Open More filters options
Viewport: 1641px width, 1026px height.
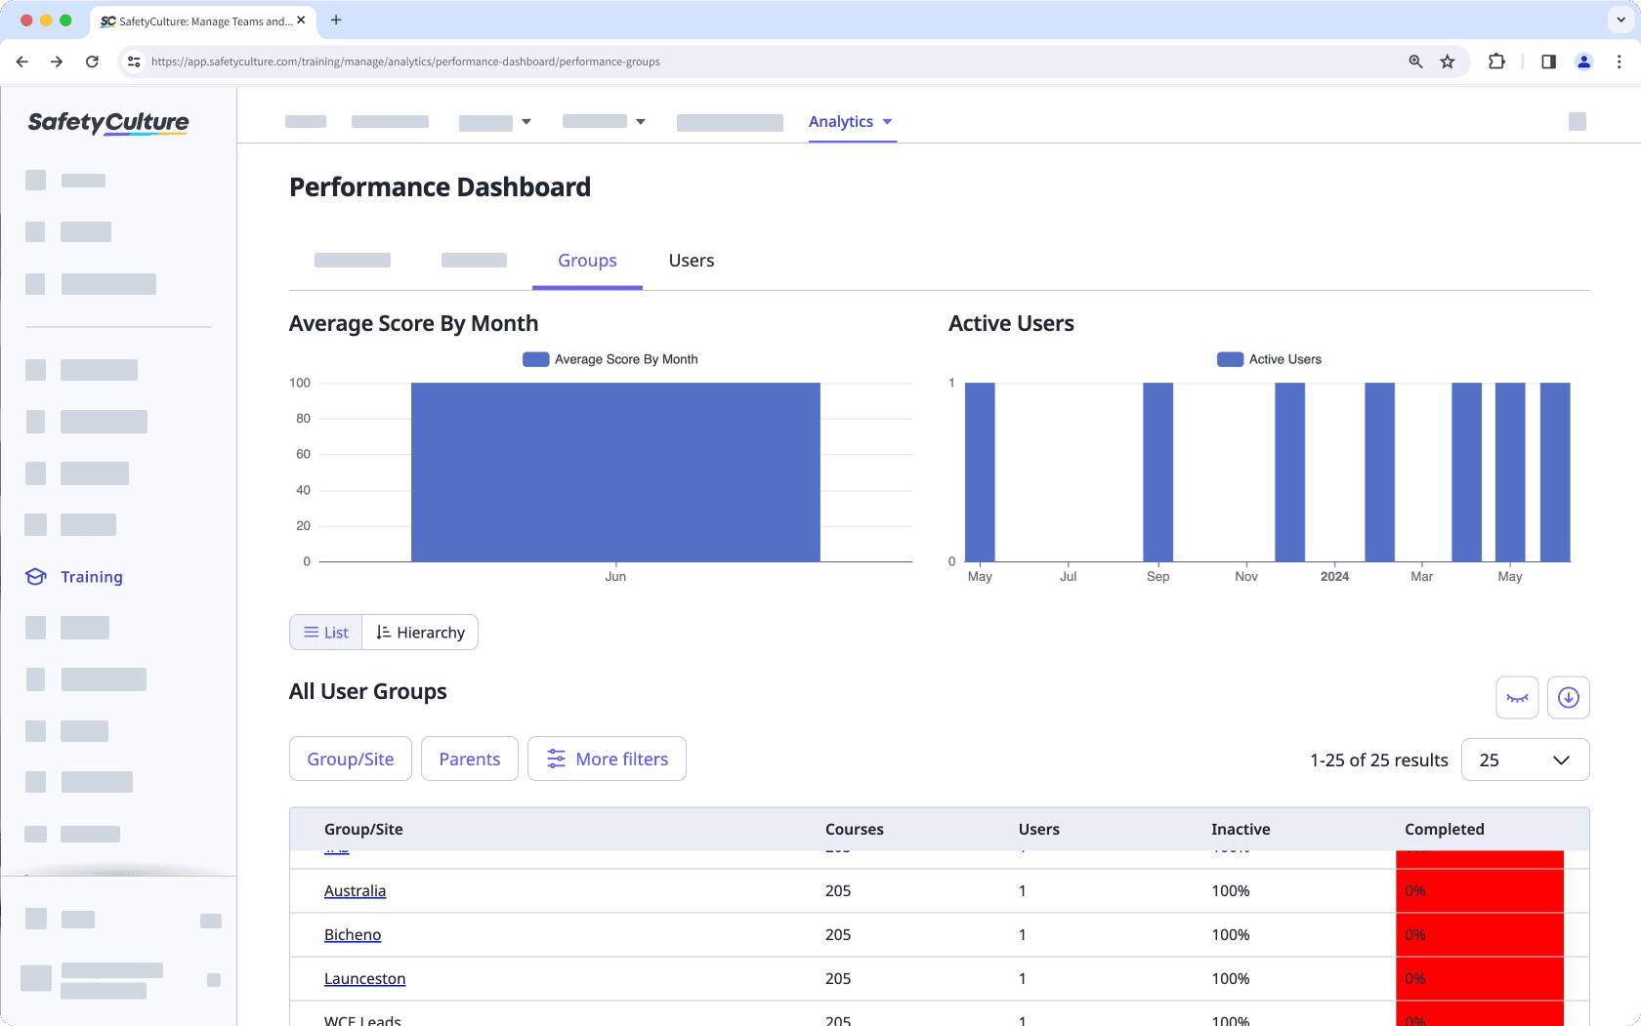(607, 759)
